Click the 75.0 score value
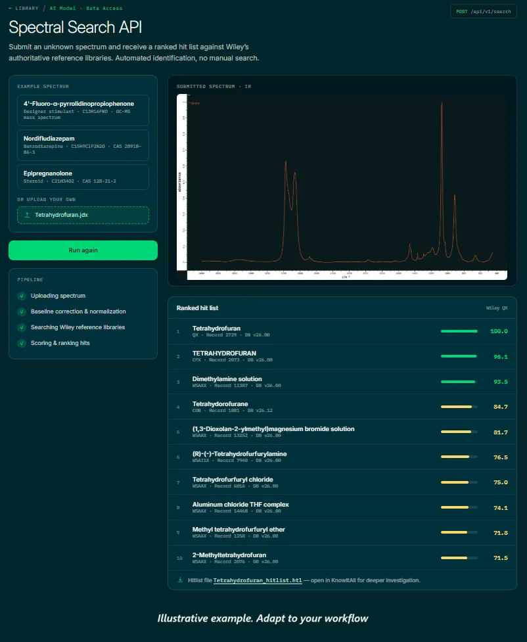This screenshot has width=527, height=642. point(500,482)
